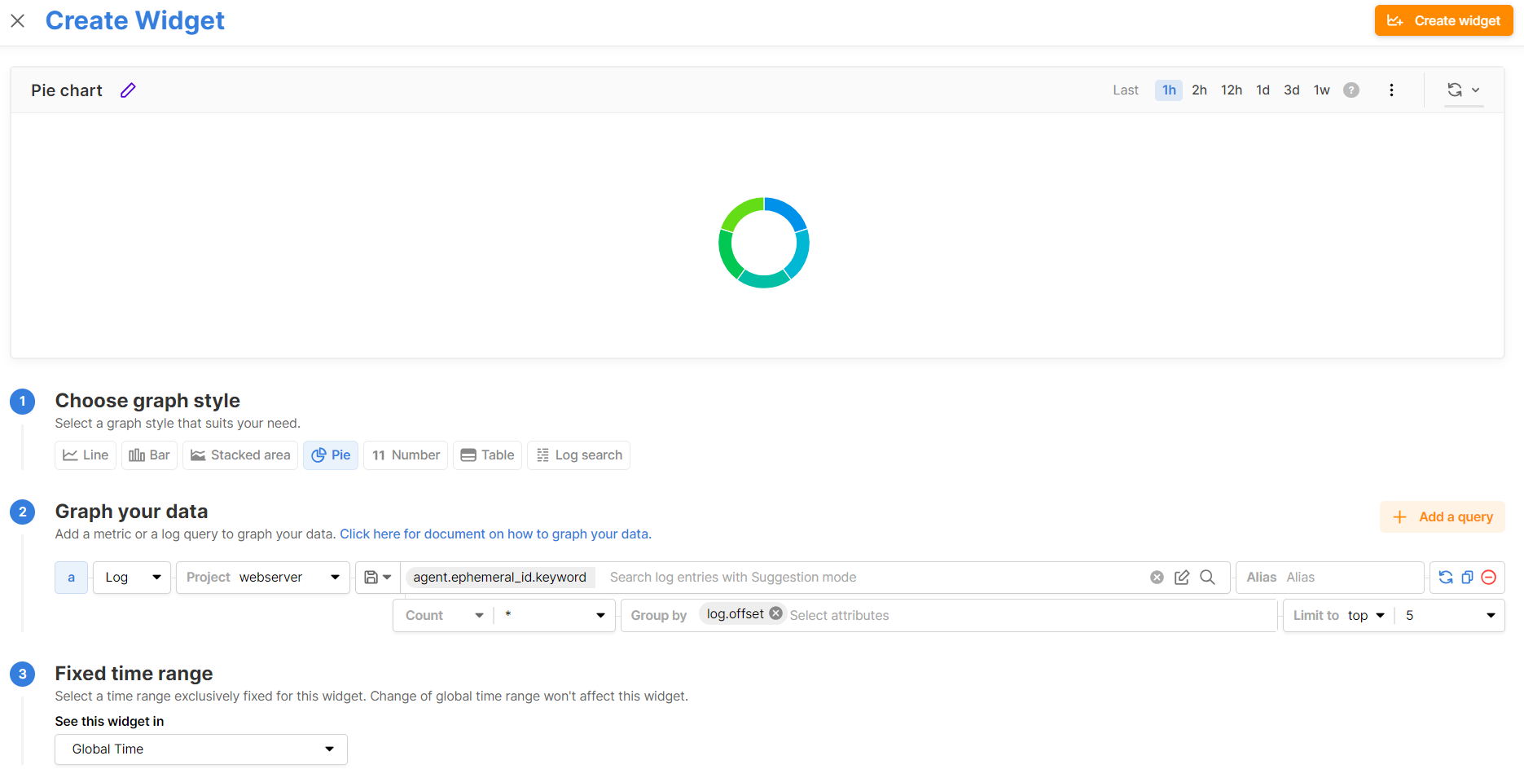Clear the log search query text
This screenshot has height=769, width=1524.
click(1157, 578)
